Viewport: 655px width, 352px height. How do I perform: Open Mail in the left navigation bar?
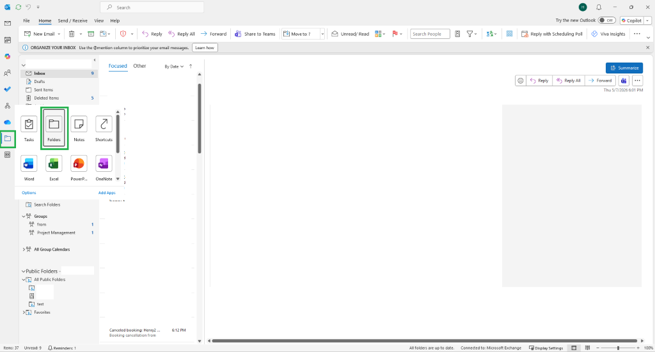(8, 24)
